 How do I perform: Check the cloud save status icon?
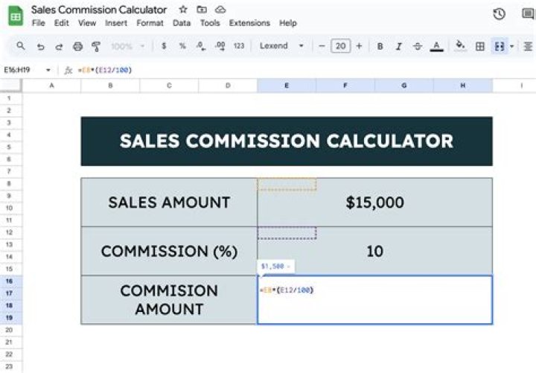click(x=220, y=10)
